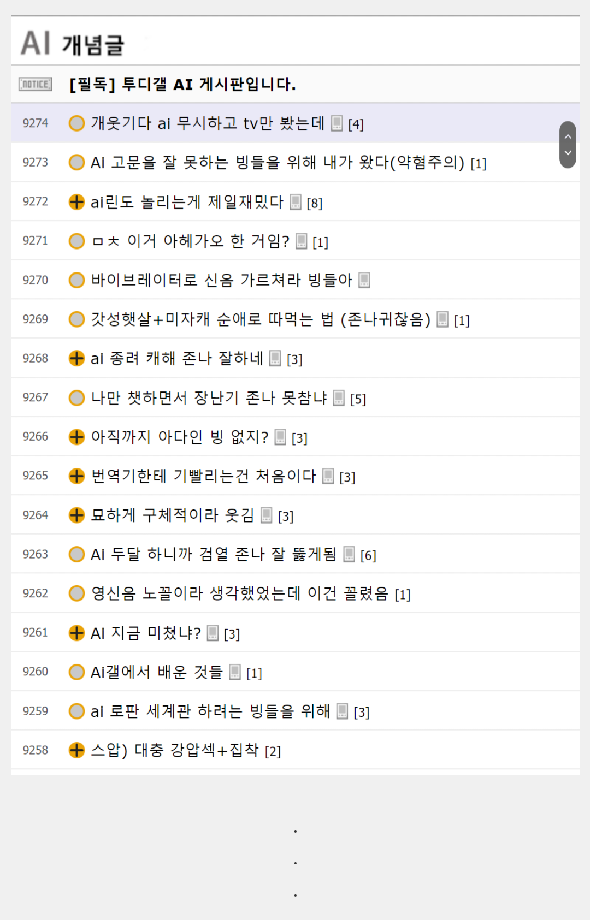The height and width of the screenshot is (920, 590).
Task: Click the plus icon beside post 9268
Action: 76,358
